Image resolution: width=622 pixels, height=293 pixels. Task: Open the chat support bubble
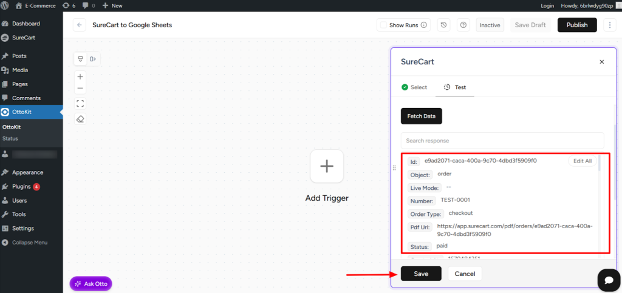click(607, 279)
